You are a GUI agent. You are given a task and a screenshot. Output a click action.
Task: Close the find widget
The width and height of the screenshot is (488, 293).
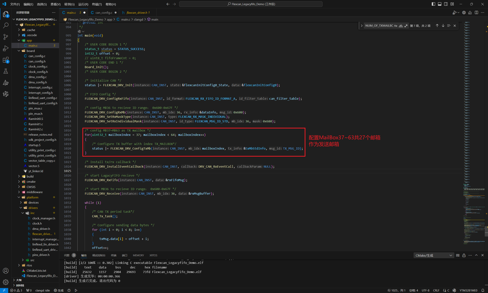point(454,25)
